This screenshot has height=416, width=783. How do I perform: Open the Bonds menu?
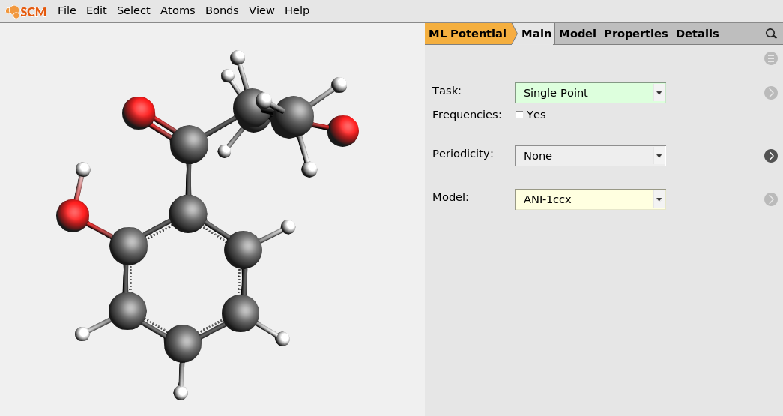(x=222, y=10)
